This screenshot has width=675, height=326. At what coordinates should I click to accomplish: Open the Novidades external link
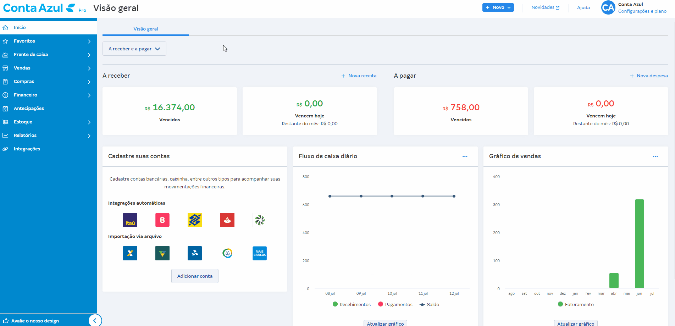click(546, 7)
